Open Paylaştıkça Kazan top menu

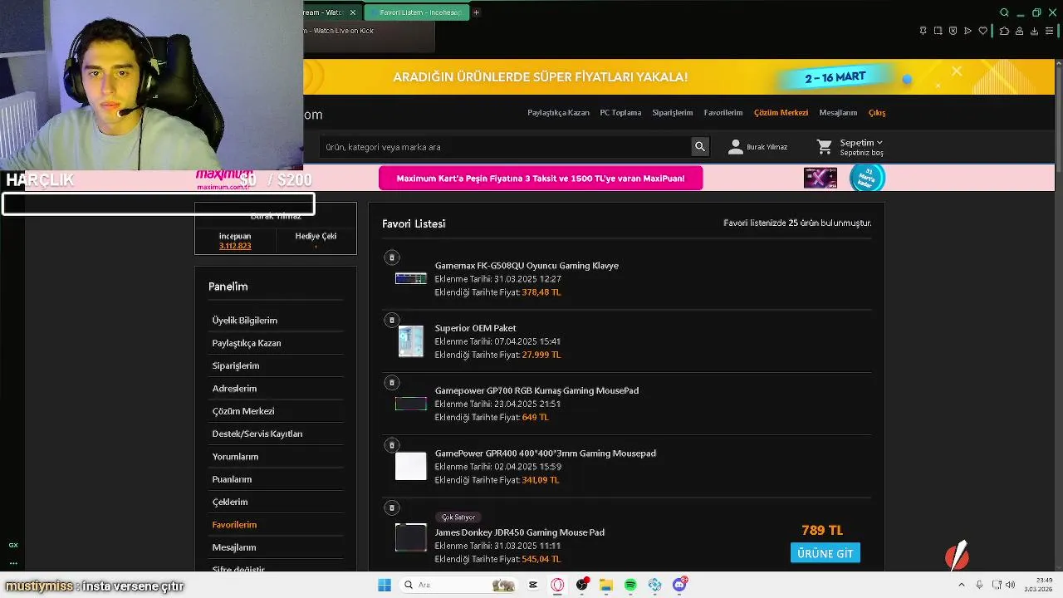[558, 113]
